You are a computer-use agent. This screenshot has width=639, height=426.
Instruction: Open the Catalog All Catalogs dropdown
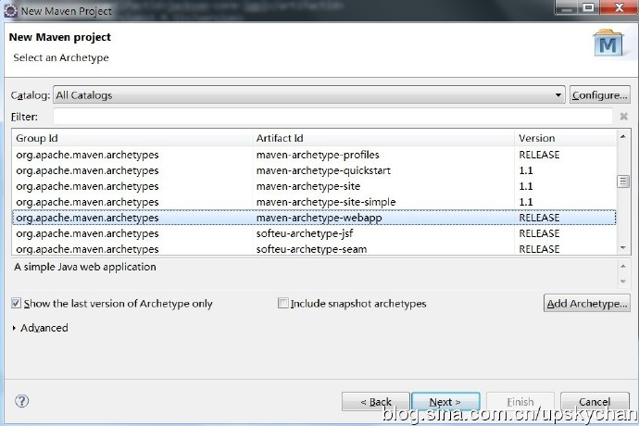point(309,95)
